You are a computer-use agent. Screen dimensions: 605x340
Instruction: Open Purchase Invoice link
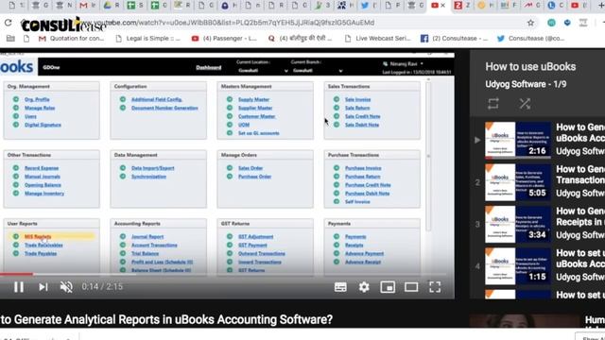point(363,168)
